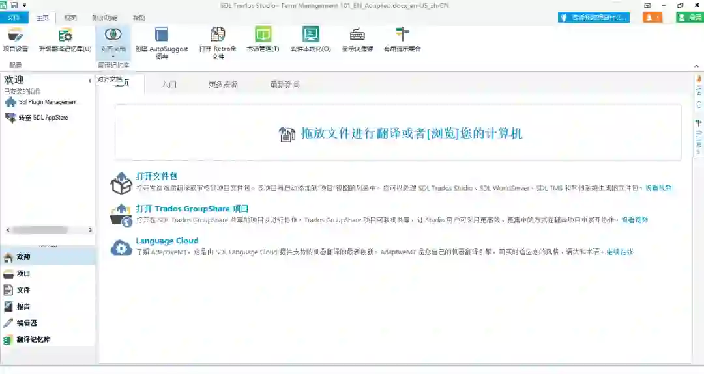The height and width of the screenshot is (374, 704).
Task: Collapse the ribbon with the chevron
Action: pyautogui.click(x=696, y=66)
